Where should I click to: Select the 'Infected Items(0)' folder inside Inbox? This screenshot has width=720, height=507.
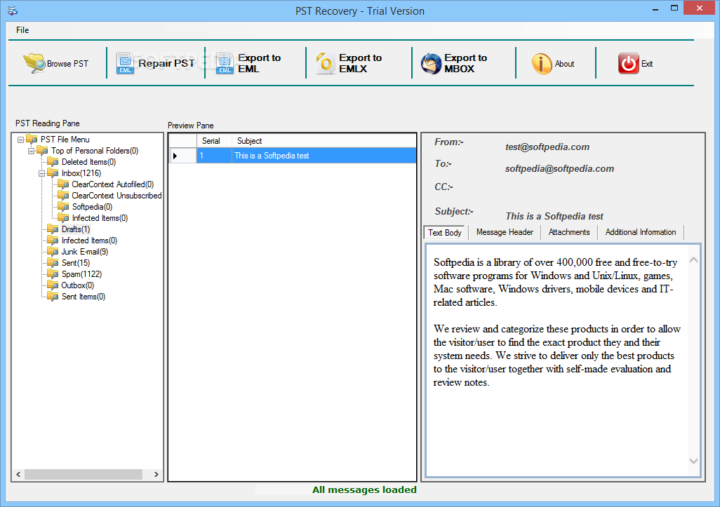pyautogui.click(x=100, y=218)
